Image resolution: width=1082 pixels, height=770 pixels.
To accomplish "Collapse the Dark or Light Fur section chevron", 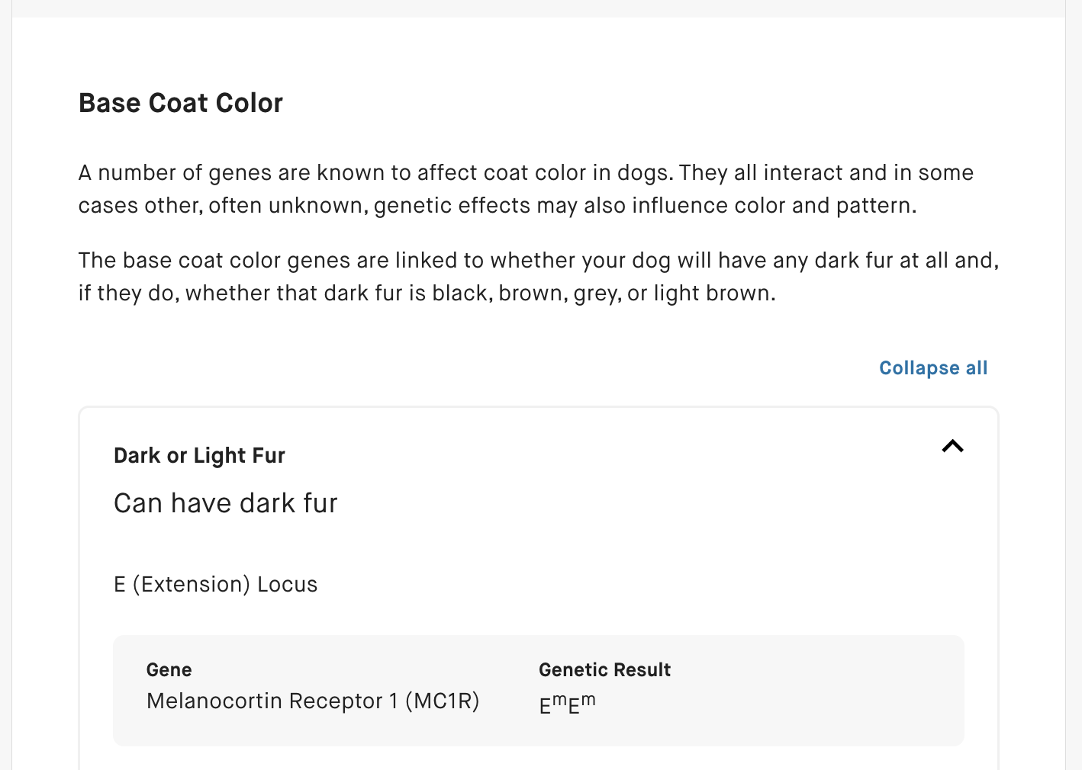I will [x=952, y=446].
